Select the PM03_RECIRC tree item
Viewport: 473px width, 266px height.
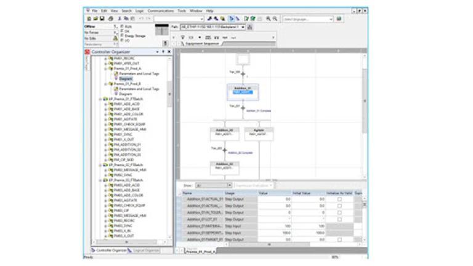coord(124,220)
